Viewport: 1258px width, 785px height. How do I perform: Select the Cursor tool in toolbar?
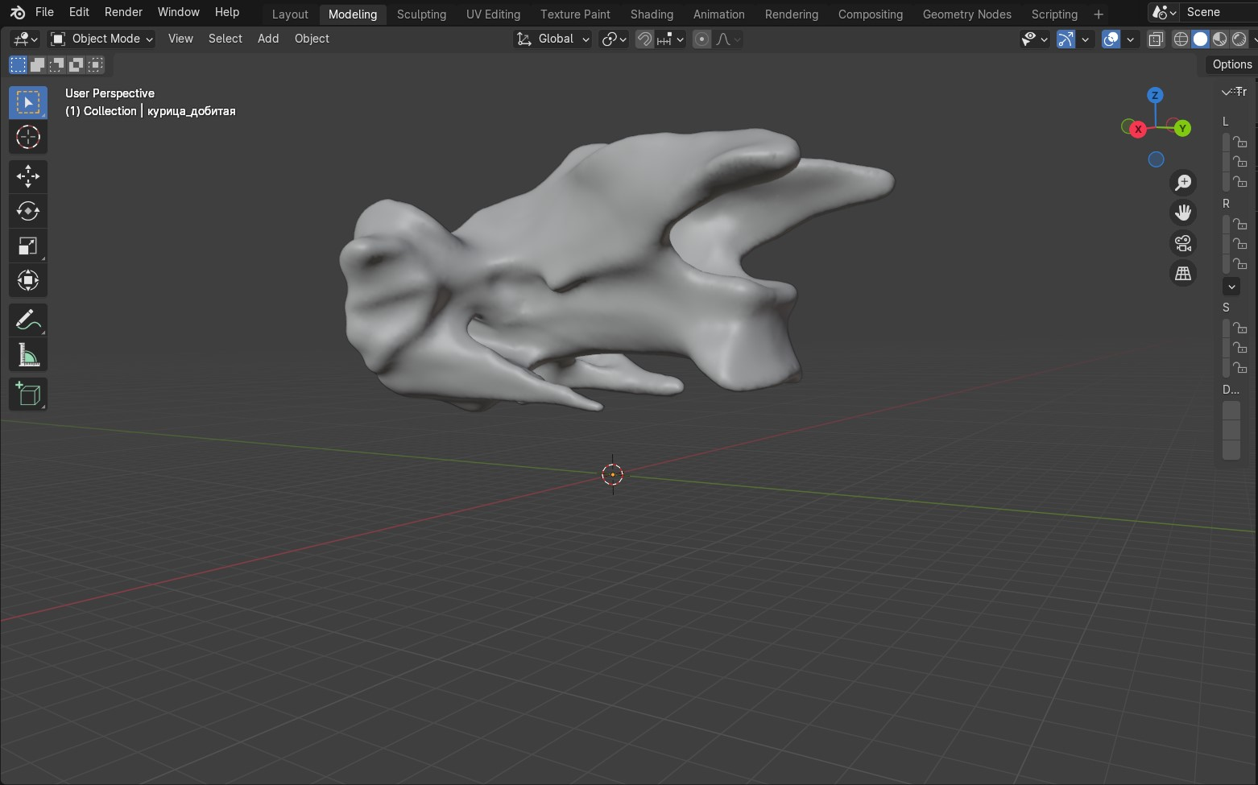[28, 138]
